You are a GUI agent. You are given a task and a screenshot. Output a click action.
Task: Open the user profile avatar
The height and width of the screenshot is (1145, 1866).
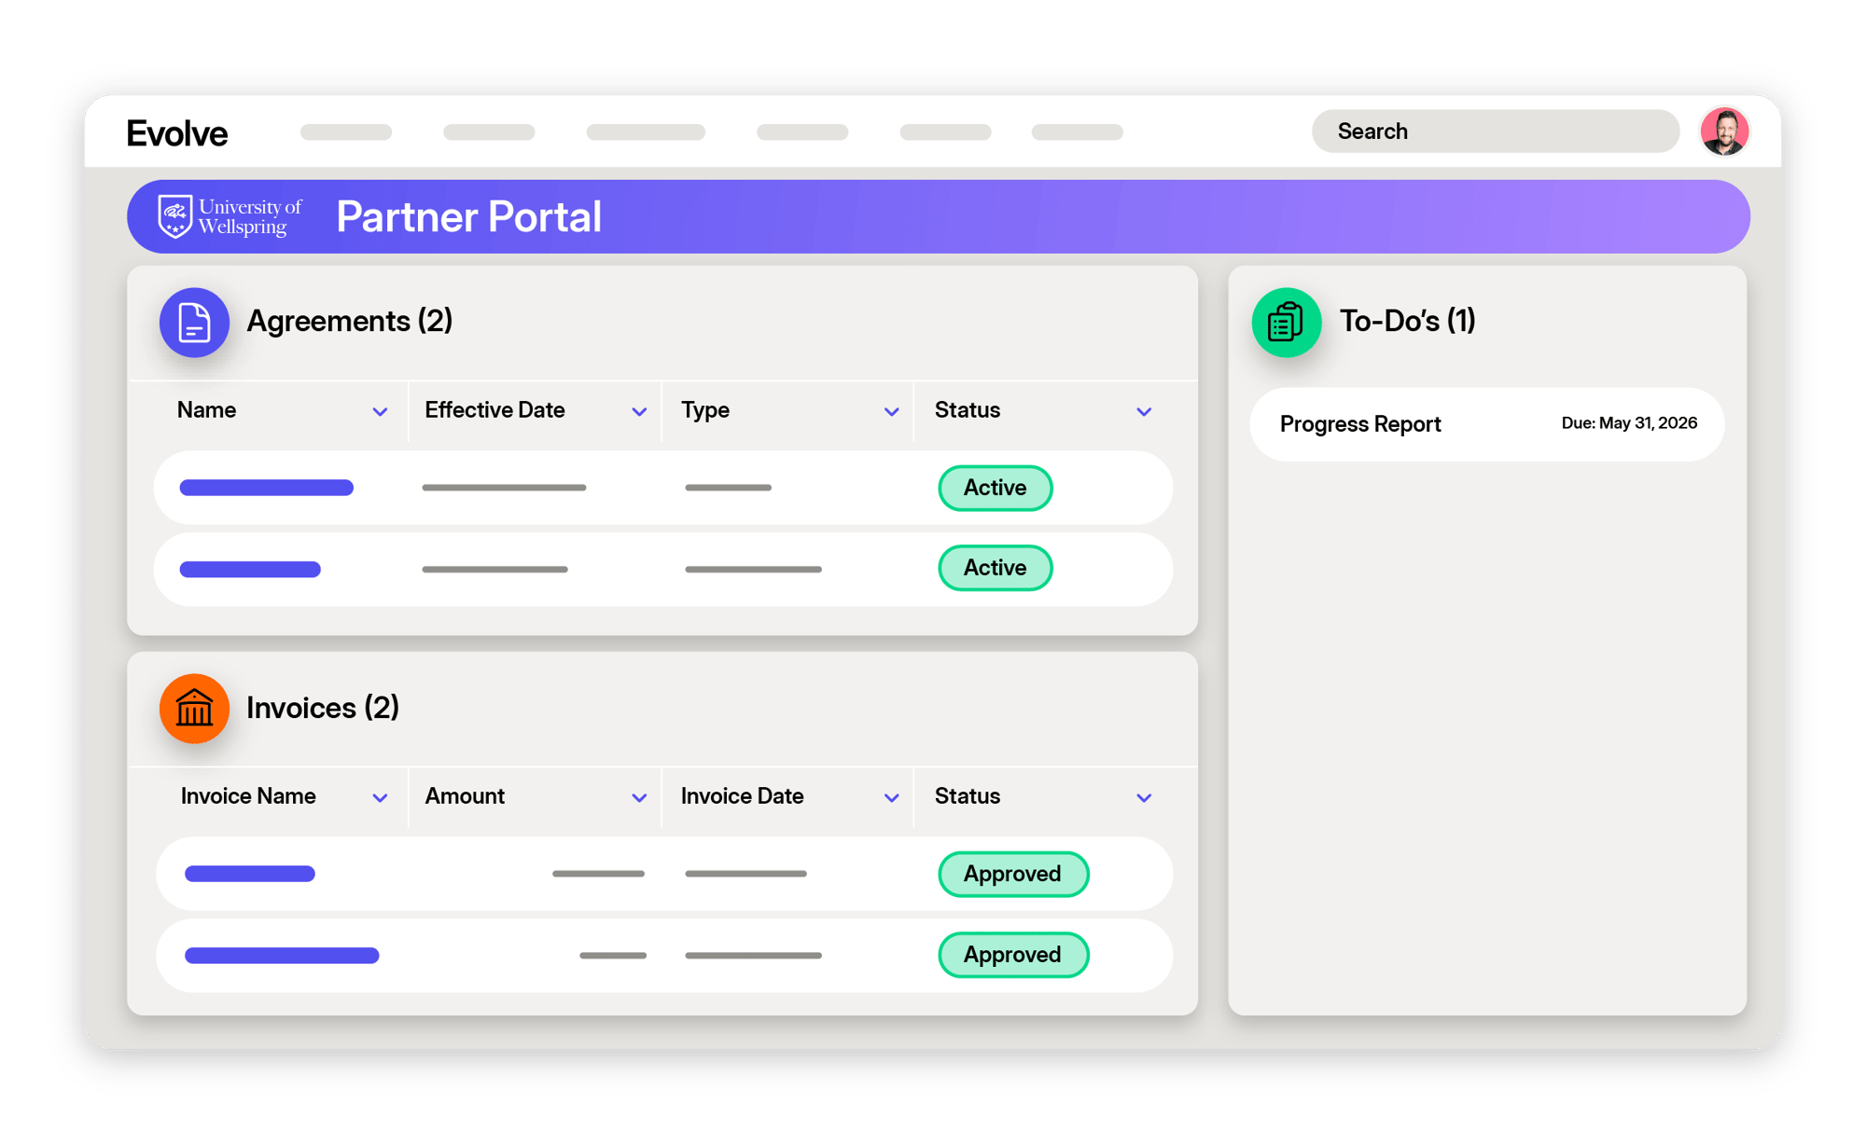[1724, 131]
